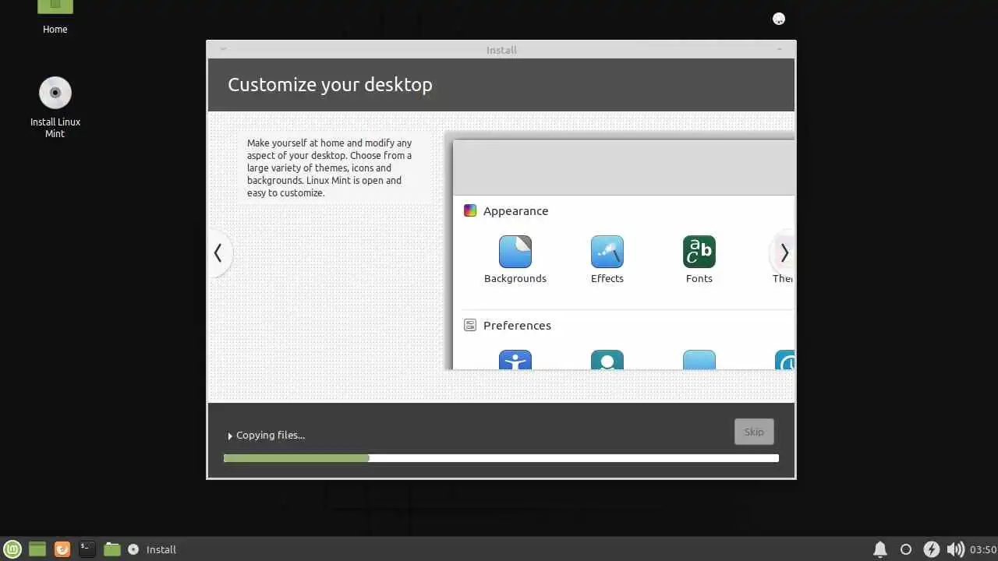Open the notifications bell in the tray
This screenshot has width=998, height=561.
(x=879, y=549)
